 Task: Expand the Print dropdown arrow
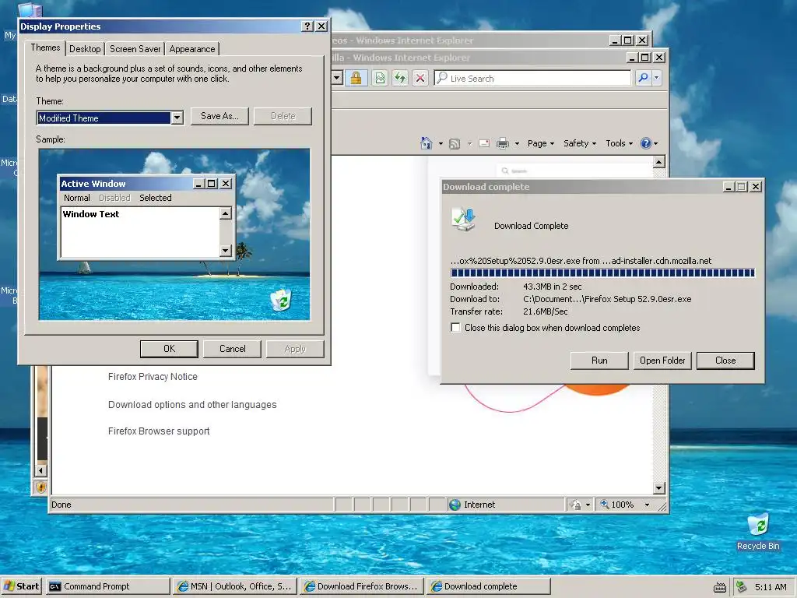(517, 143)
